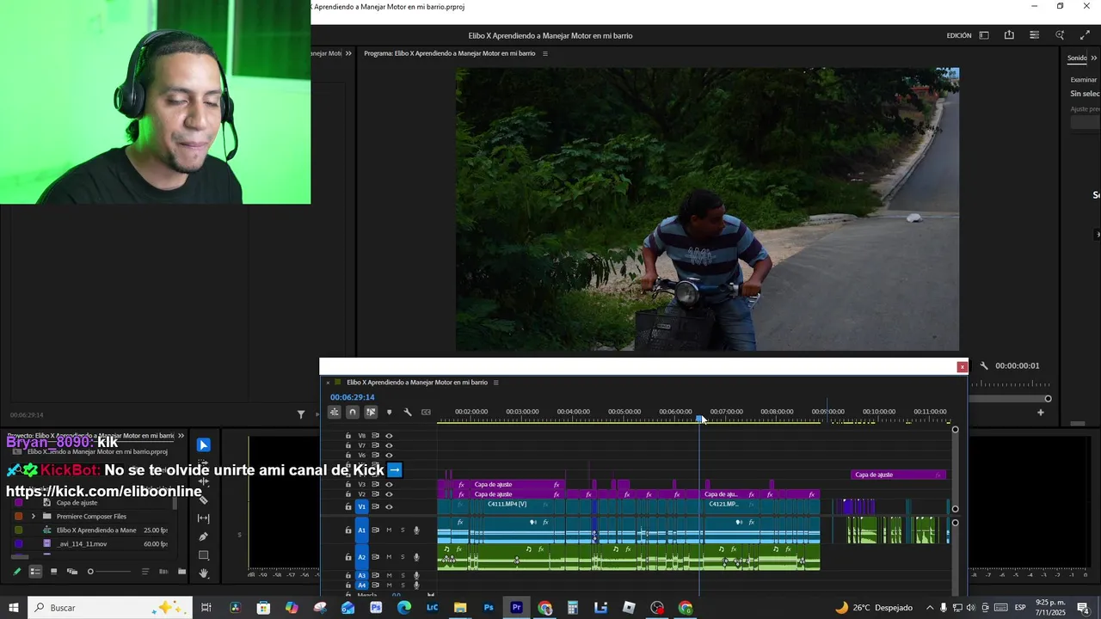
Task: Toggle A2 track targeting button
Action: coord(362,557)
